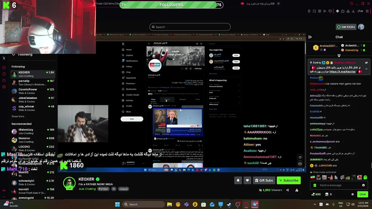Open the user profile avatar
The image size is (372, 209).
(361, 27)
